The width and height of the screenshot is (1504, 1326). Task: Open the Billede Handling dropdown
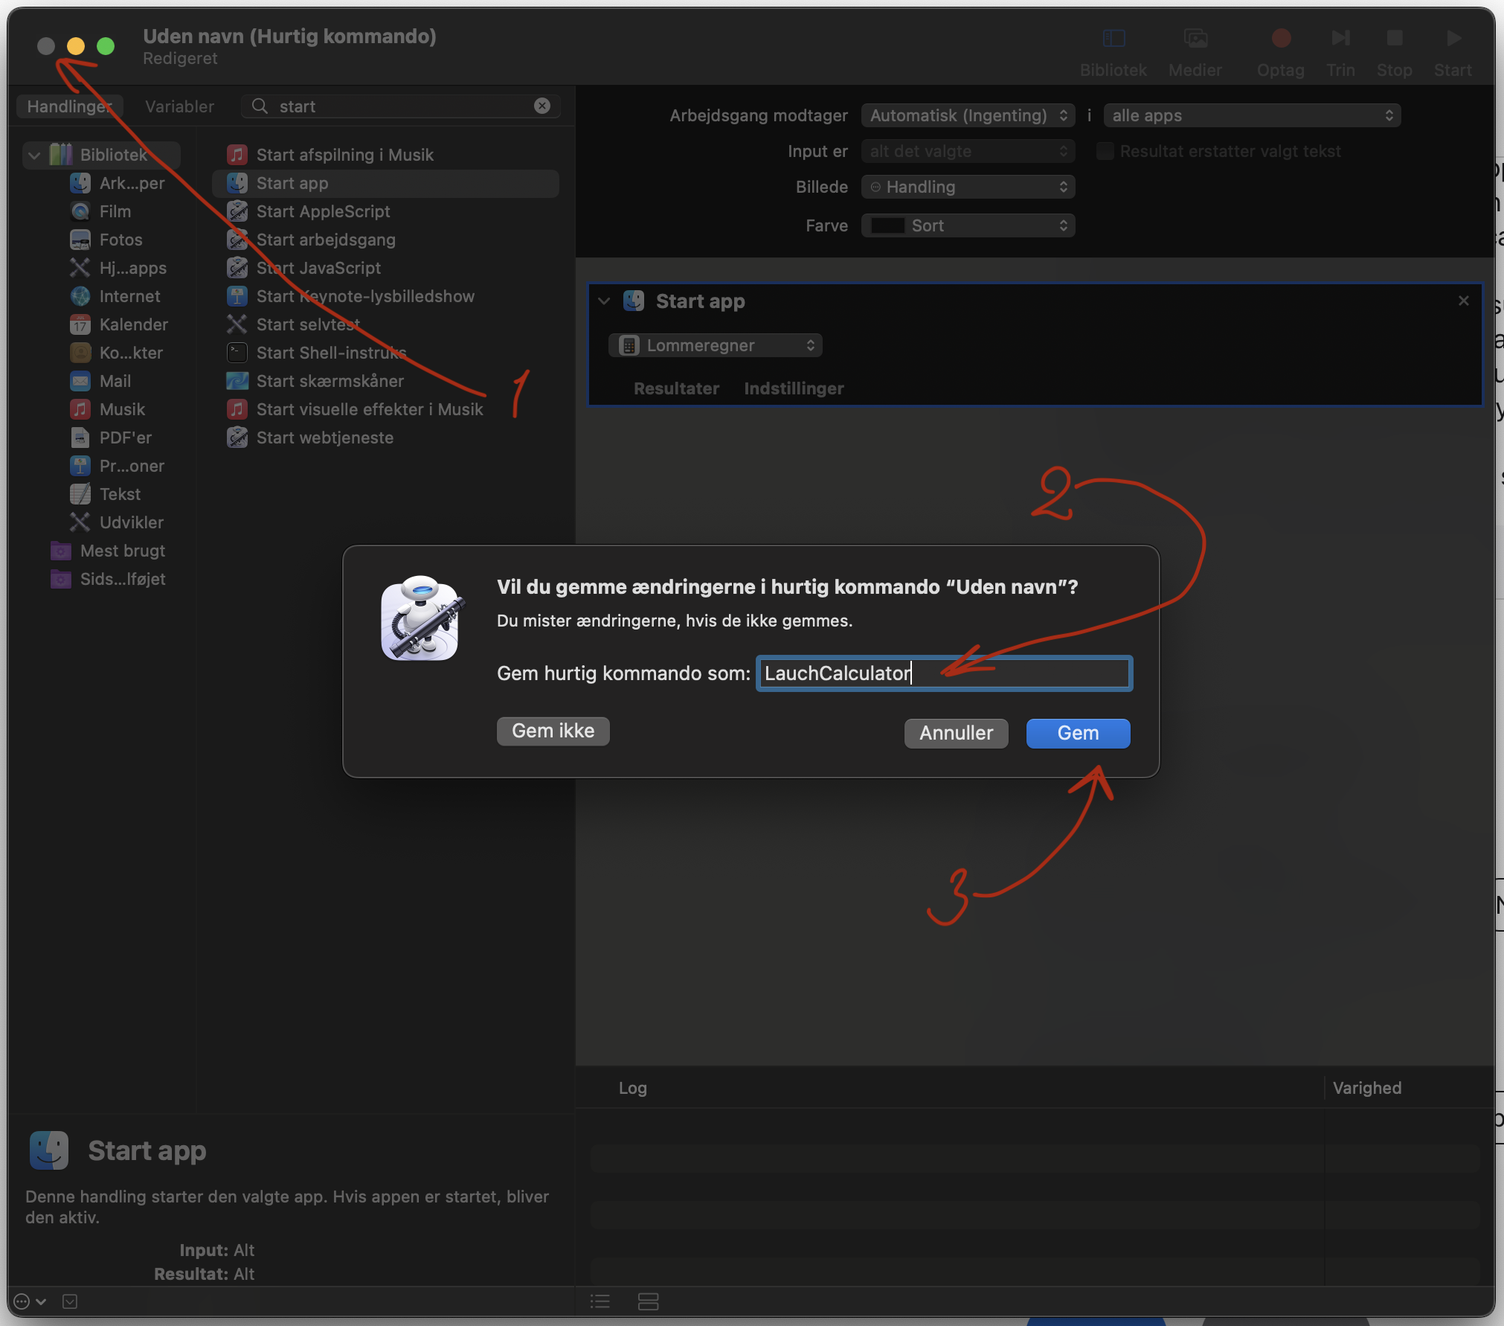(x=968, y=187)
